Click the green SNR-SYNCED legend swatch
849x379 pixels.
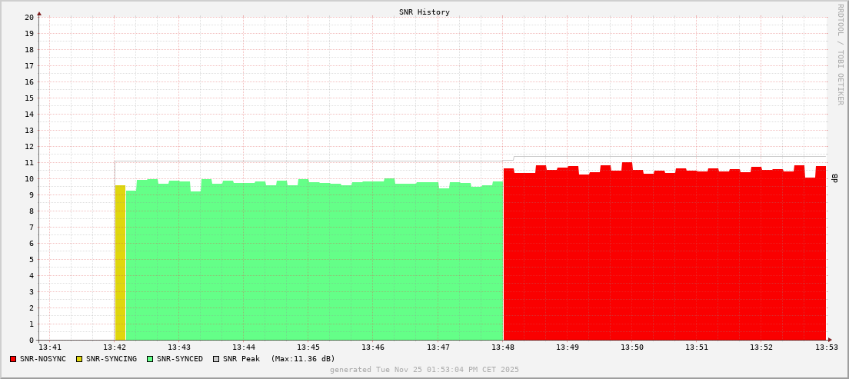click(x=150, y=359)
